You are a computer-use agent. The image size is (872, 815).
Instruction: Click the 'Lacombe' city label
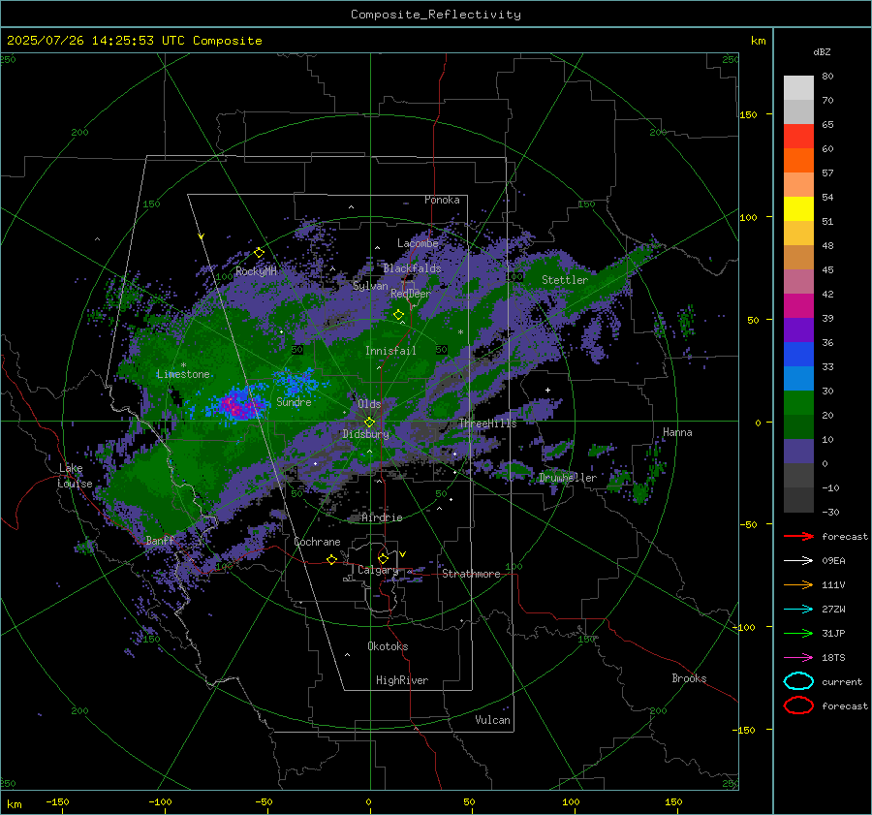point(418,243)
